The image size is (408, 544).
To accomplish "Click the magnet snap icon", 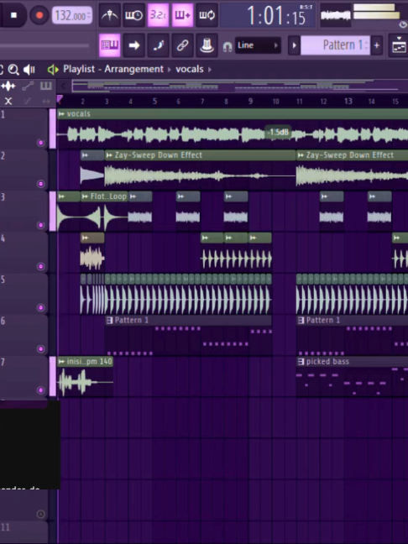I will (x=228, y=46).
